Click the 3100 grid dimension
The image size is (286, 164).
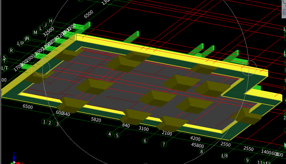[x=144, y=129]
